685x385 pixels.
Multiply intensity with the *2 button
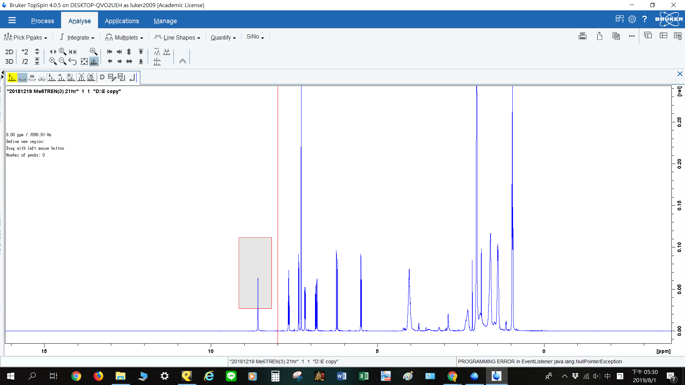(25, 52)
